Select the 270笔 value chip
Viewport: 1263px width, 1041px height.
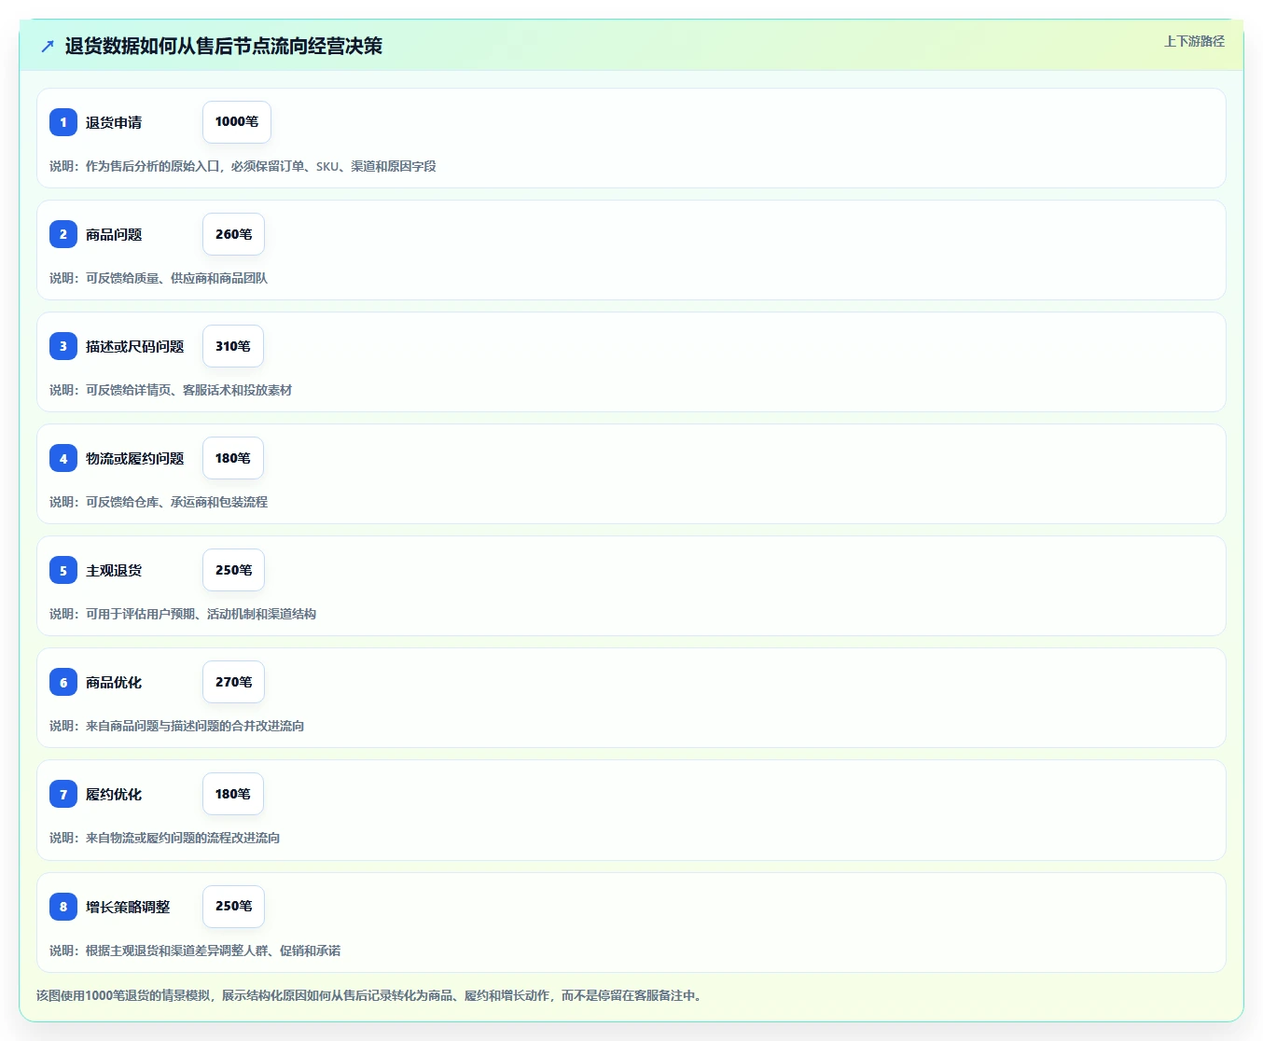233,682
